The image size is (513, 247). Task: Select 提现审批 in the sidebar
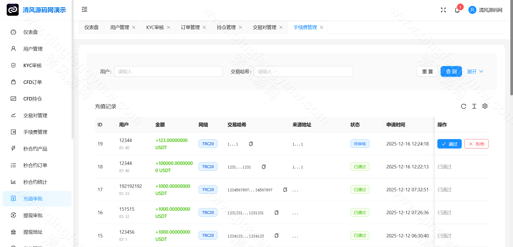pyautogui.click(x=33, y=215)
